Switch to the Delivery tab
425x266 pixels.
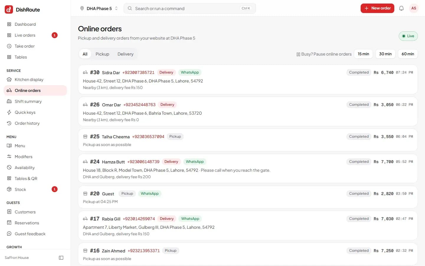(x=125, y=54)
